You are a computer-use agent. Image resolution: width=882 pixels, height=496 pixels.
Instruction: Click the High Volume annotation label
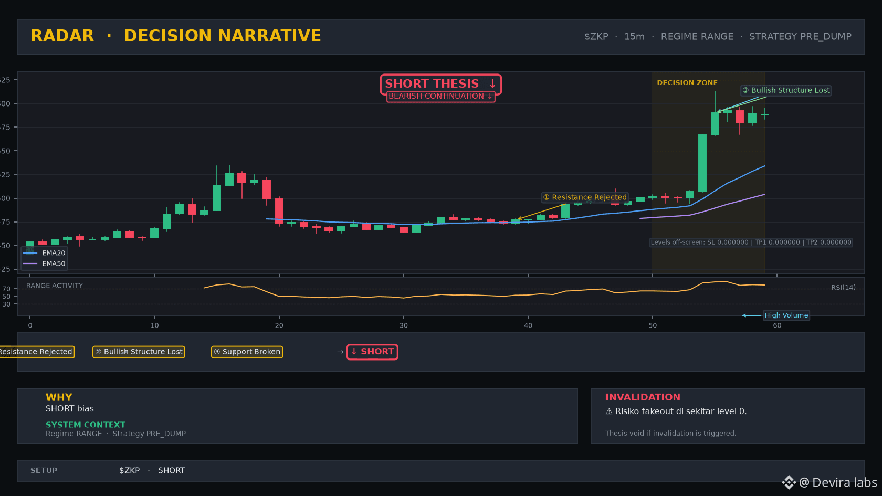[x=786, y=315]
